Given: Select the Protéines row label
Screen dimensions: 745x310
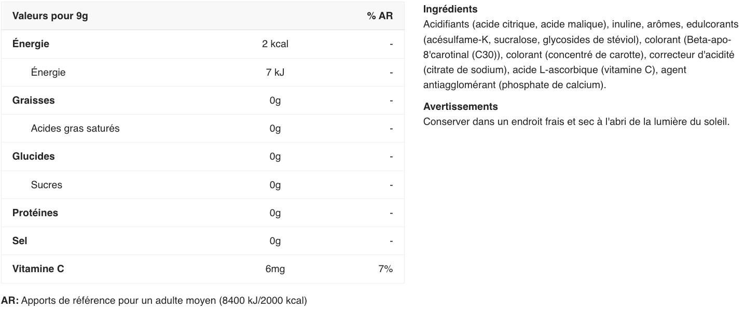Looking at the screenshot, I should click(35, 213).
